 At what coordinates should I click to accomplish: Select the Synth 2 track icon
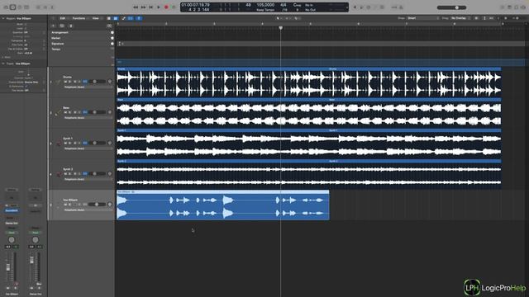59,174
